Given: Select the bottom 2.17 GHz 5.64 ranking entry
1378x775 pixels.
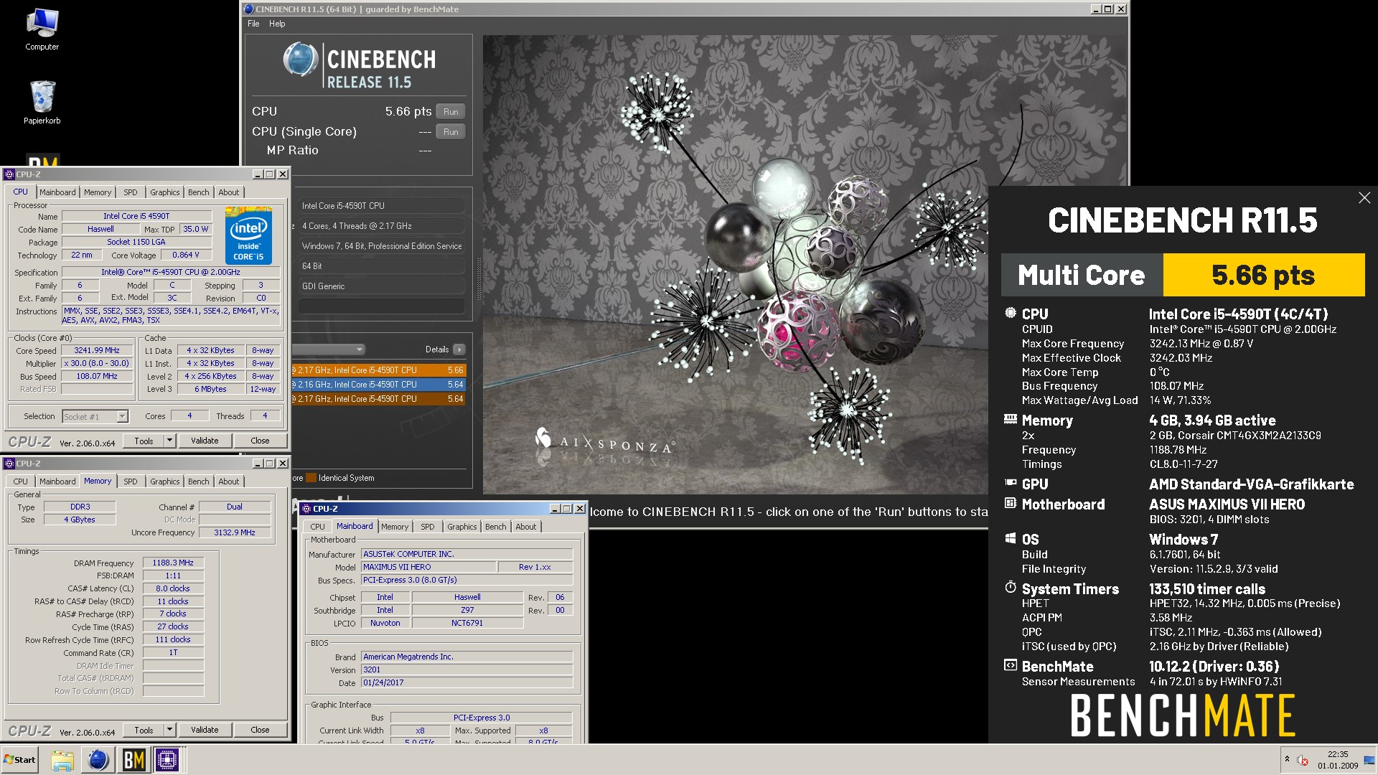Looking at the screenshot, I should click(x=378, y=399).
